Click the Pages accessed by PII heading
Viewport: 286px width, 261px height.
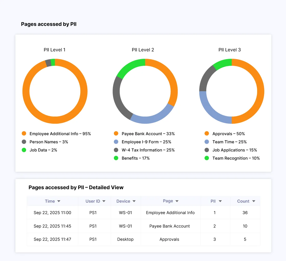click(x=49, y=24)
